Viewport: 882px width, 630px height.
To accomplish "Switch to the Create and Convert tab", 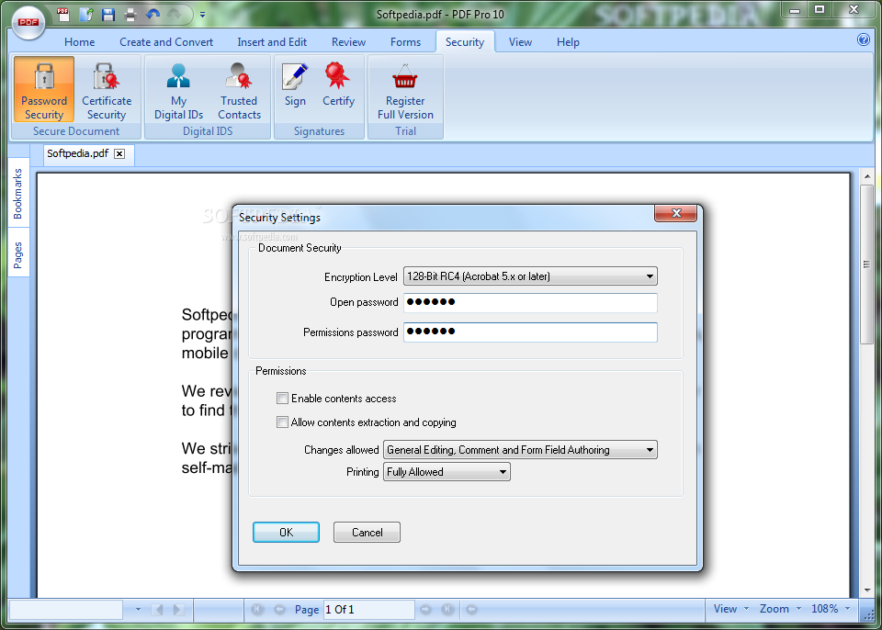I will tap(166, 41).
